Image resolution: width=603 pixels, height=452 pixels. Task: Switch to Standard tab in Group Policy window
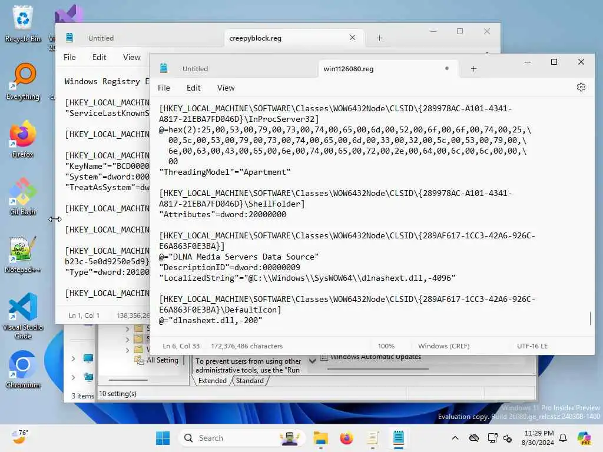[250, 381]
